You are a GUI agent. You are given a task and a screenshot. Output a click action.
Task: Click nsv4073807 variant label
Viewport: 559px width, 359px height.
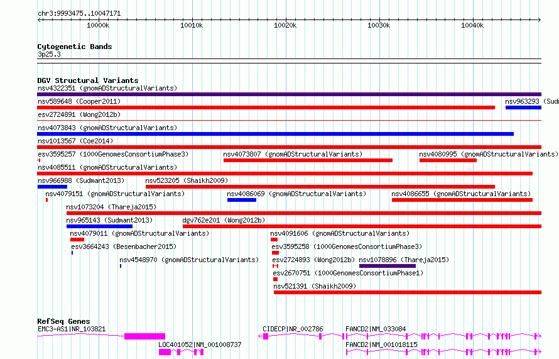coord(293,154)
